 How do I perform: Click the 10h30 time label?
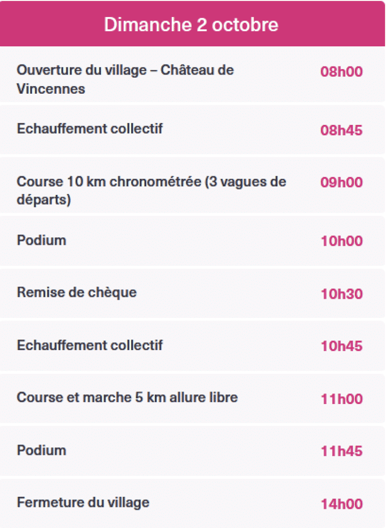pos(342,294)
